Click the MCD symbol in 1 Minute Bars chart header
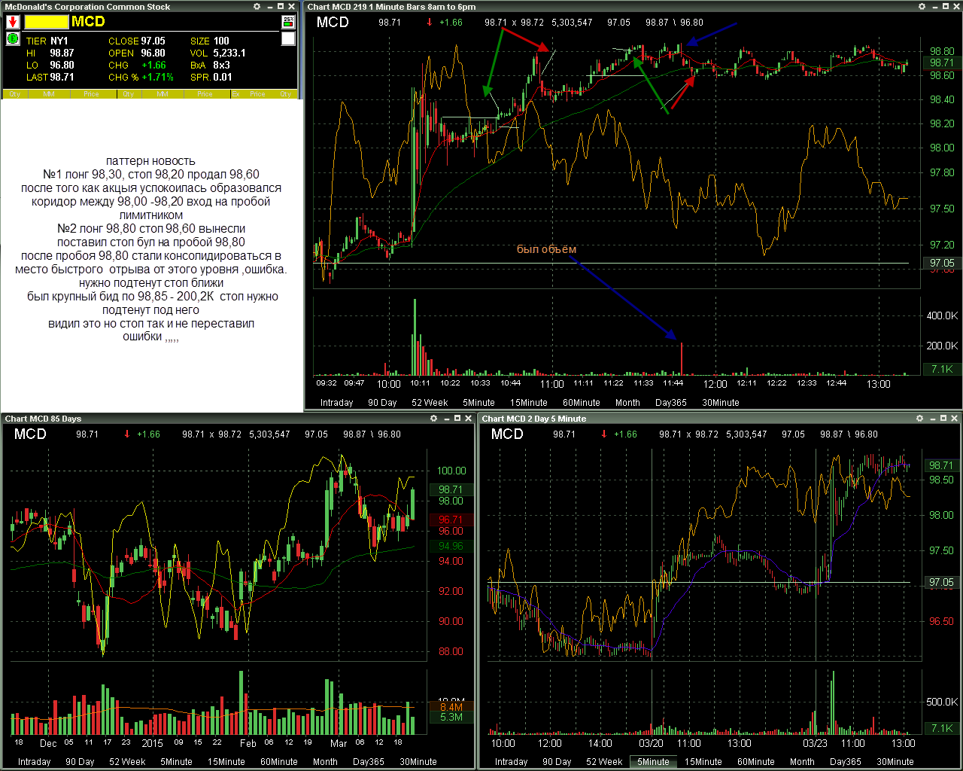This screenshot has width=963, height=771. click(333, 22)
